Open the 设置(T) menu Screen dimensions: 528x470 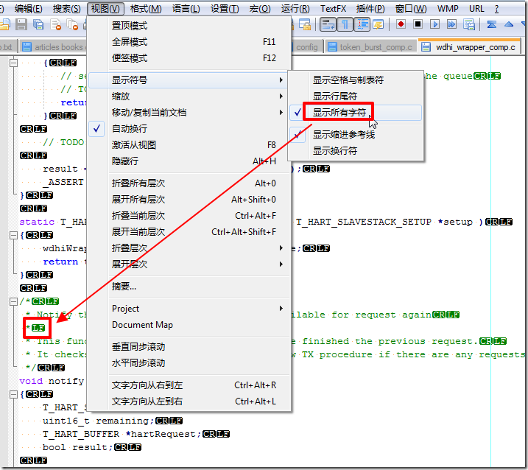(225, 9)
